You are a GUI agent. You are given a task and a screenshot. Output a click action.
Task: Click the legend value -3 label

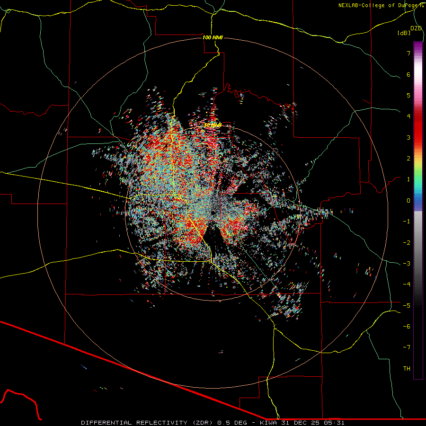407,264
